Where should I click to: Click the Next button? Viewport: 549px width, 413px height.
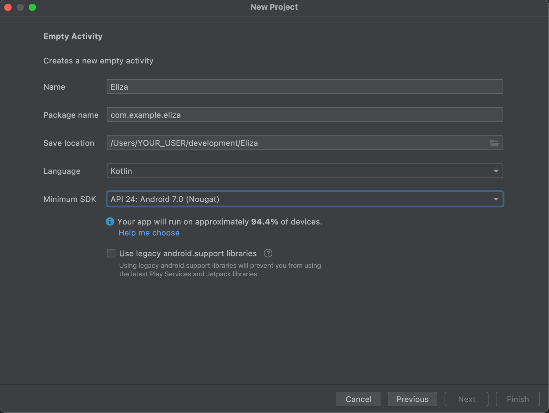pyautogui.click(x=466, y=399)
